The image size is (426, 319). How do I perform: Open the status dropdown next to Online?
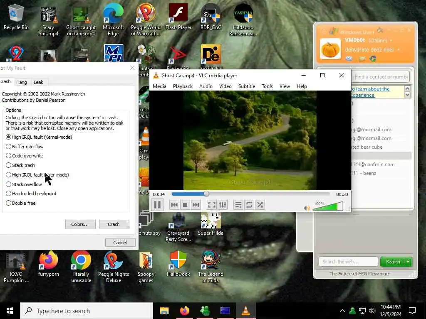click(391, 40)
